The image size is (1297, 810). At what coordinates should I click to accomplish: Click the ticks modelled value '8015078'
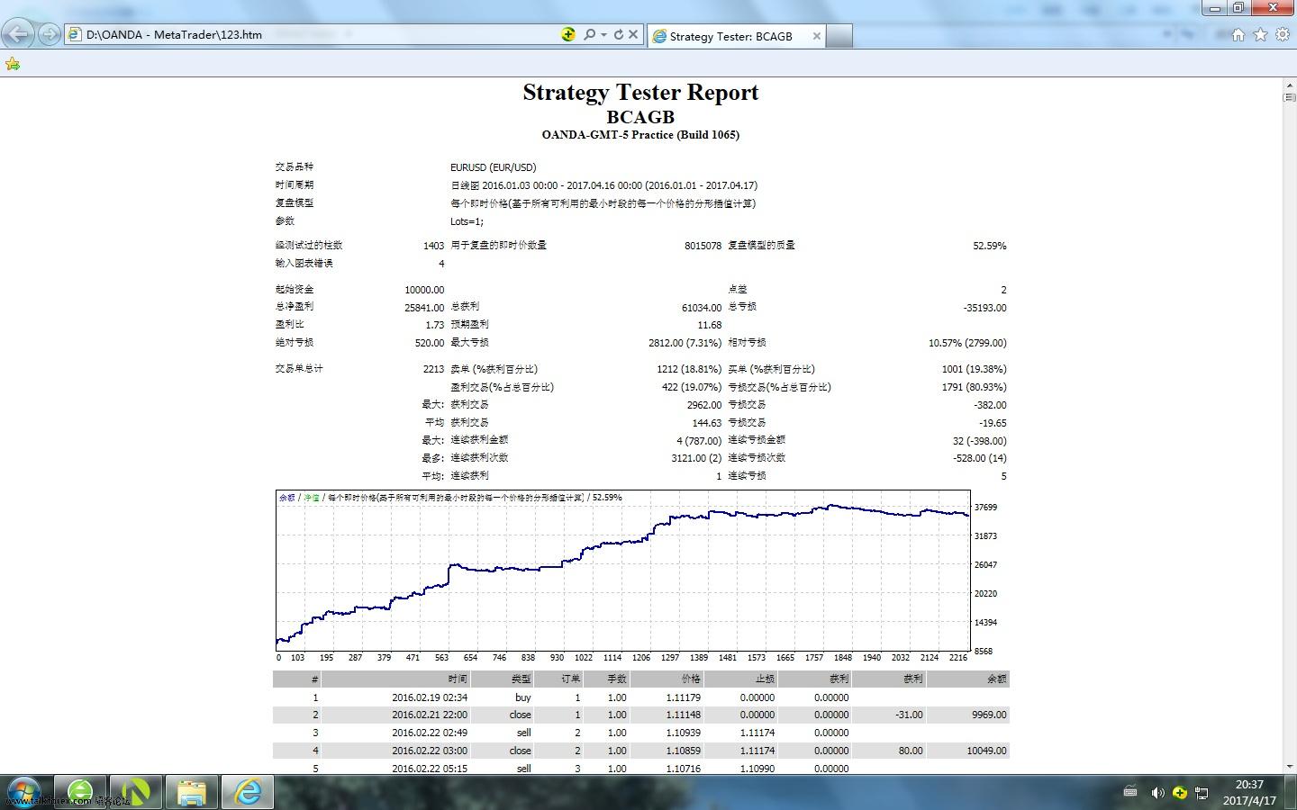[x=703, y=246]
